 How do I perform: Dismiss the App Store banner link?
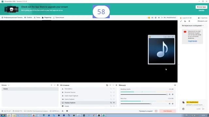point(201,10)
